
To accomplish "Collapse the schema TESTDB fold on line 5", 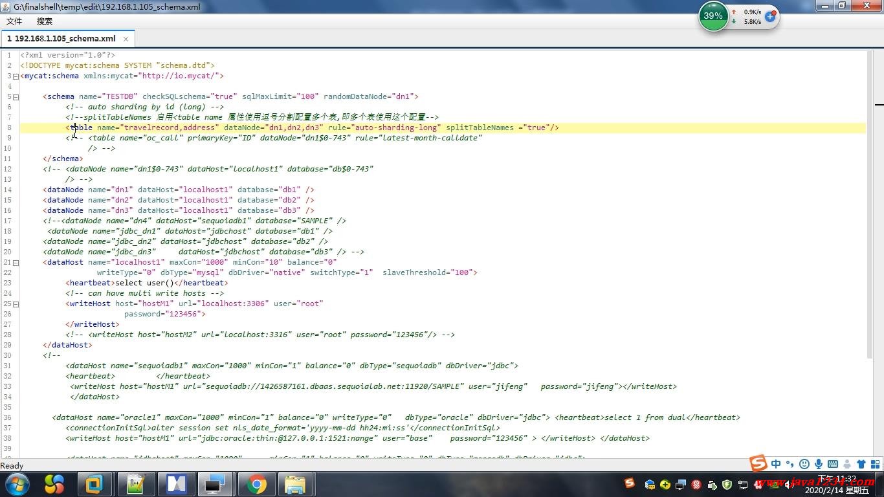I will pyautogui.click(x=16, y=97).
